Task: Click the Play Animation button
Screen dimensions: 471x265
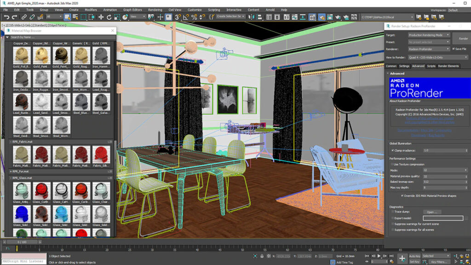Action: [379, 256]
